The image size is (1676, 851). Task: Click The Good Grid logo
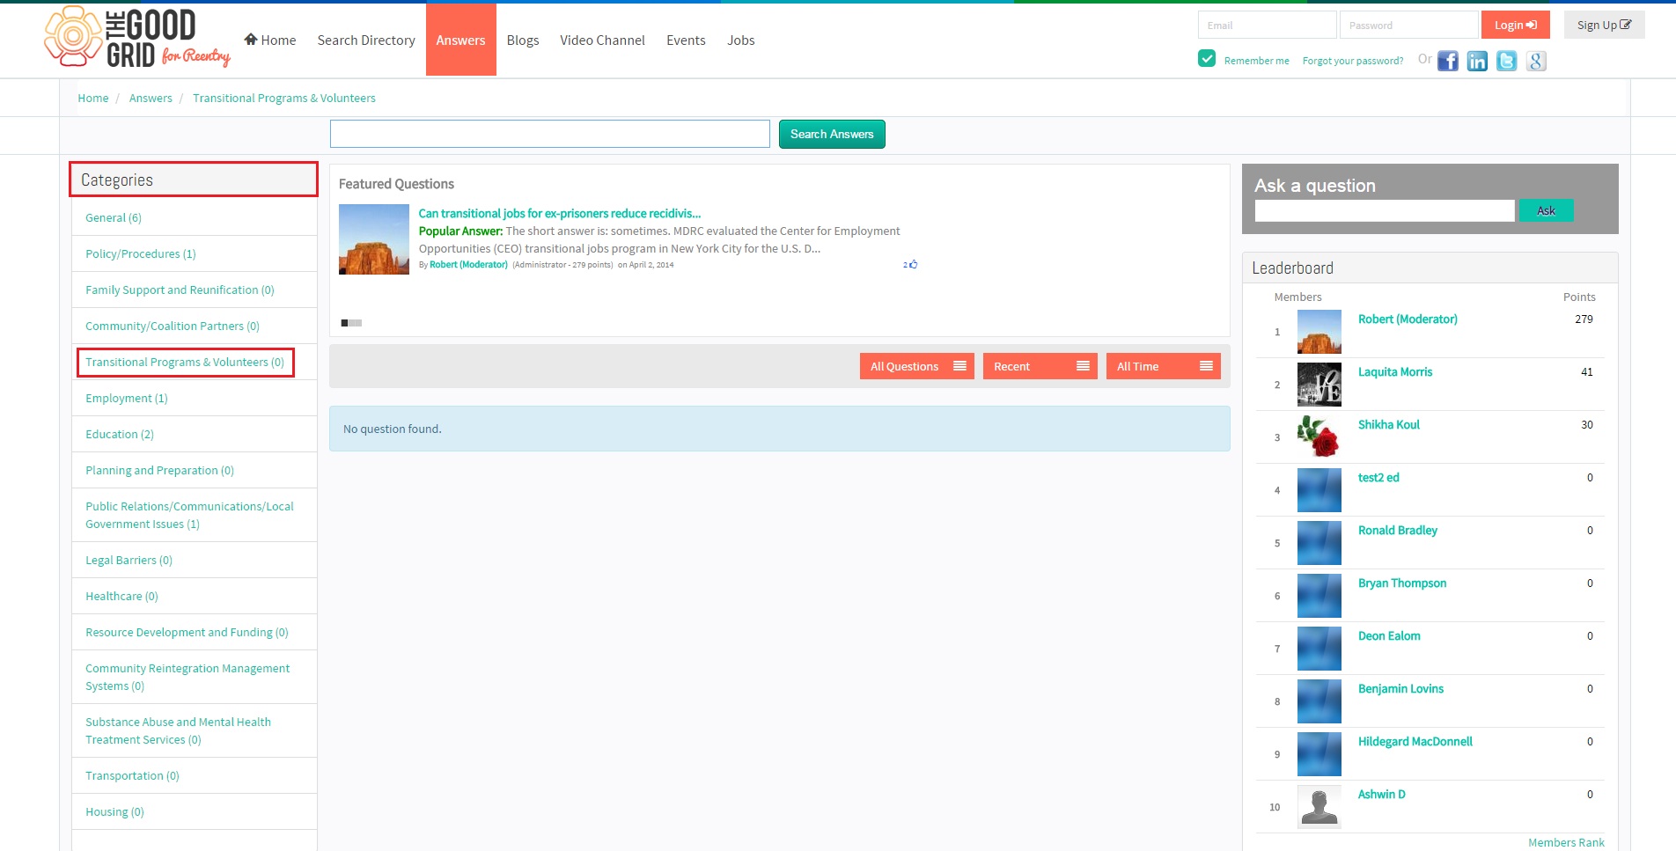pos(137,37)
